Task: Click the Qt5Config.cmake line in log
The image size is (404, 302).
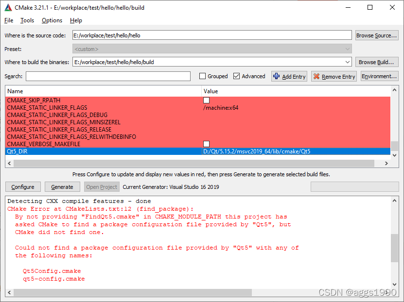Action: (52, 271)
